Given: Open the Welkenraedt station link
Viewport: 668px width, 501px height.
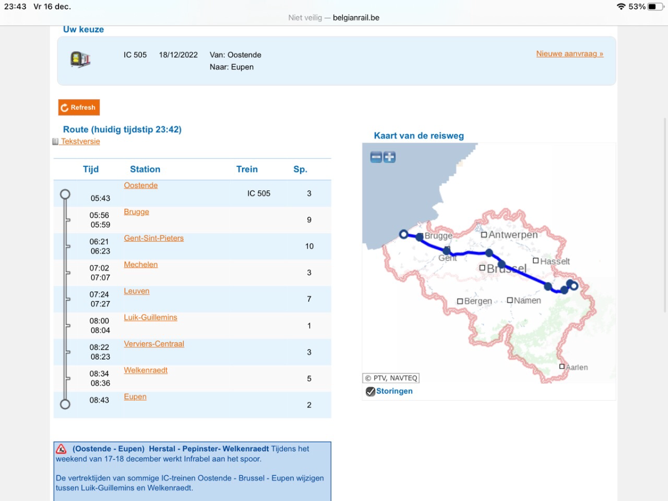Looking at the screenshot, I should click(x=146, y=370).
